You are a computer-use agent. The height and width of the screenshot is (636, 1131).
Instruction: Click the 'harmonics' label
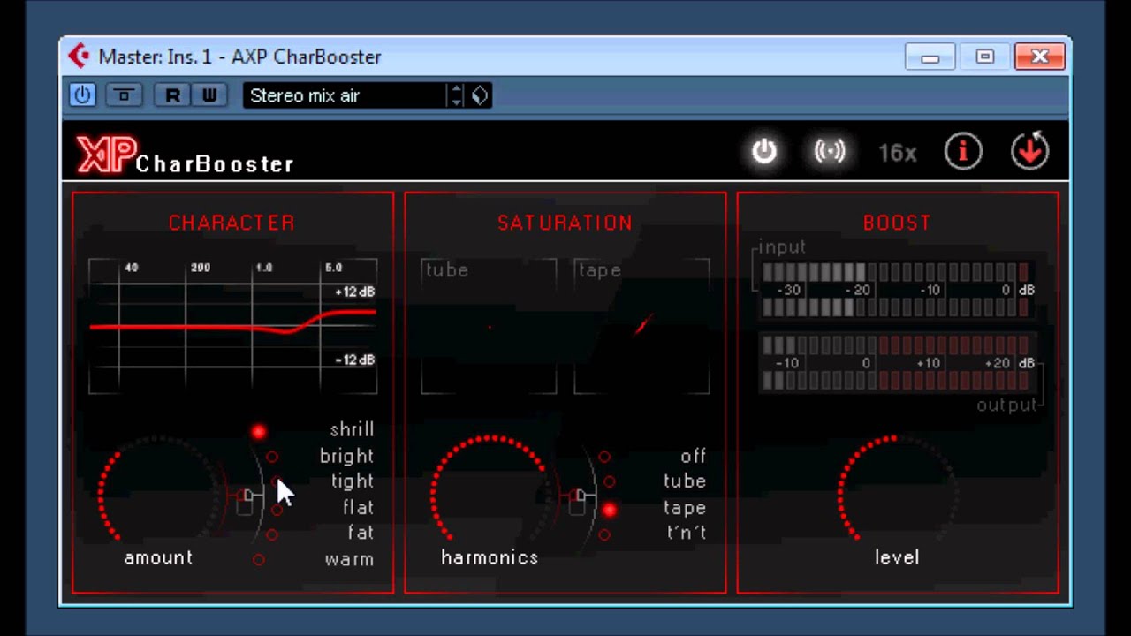point(490,557)
